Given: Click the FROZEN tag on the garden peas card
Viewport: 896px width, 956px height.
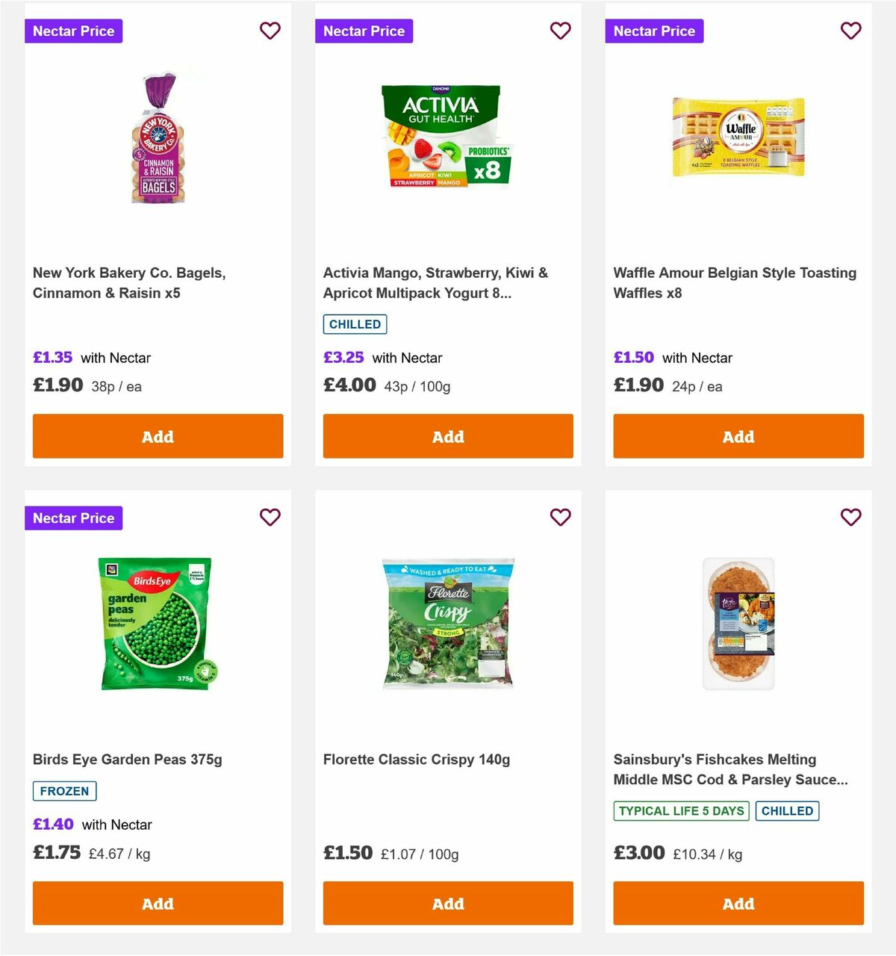Looking at the screenshot, I should 64,791.
